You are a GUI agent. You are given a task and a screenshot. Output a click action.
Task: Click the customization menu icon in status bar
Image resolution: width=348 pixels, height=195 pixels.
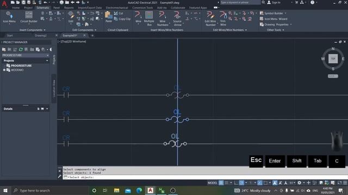pos(345,183)
